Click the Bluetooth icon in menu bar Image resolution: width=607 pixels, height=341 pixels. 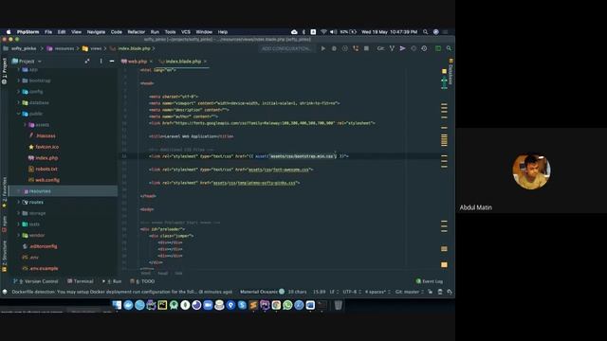(x=303, y=32)
